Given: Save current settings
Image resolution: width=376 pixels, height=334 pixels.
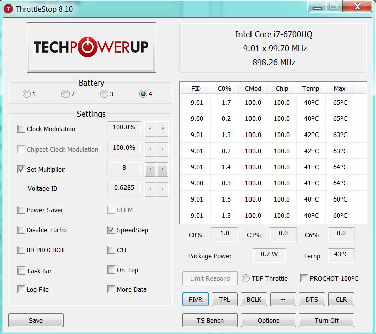Looking at the screenshot, I should (36, 320).
